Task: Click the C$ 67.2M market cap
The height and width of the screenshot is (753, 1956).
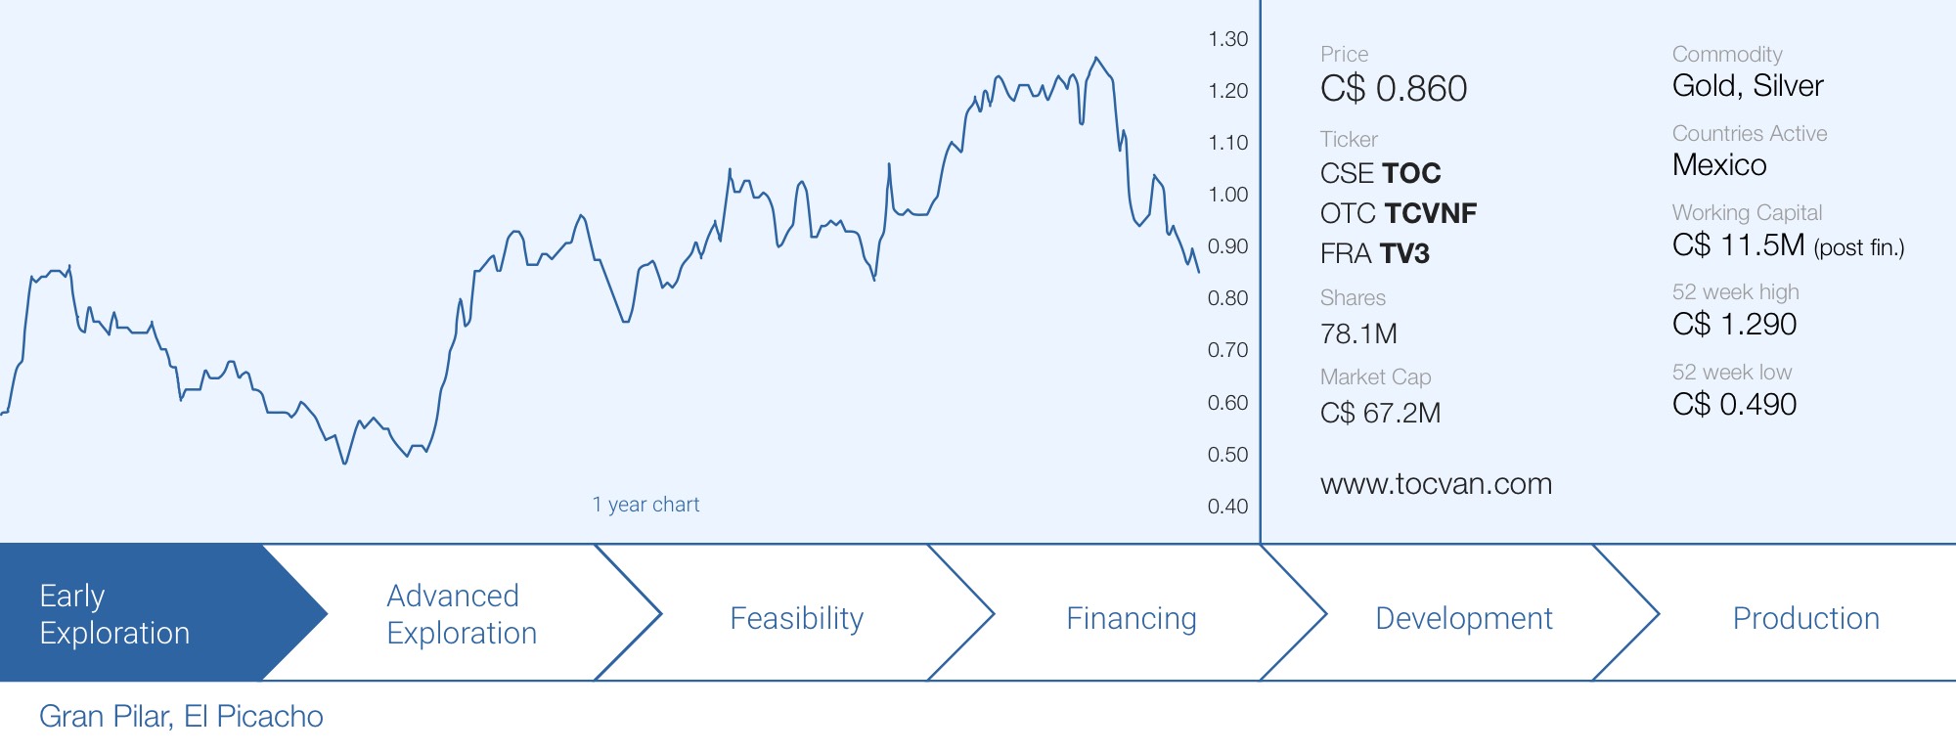Action: coord(1380,413)
